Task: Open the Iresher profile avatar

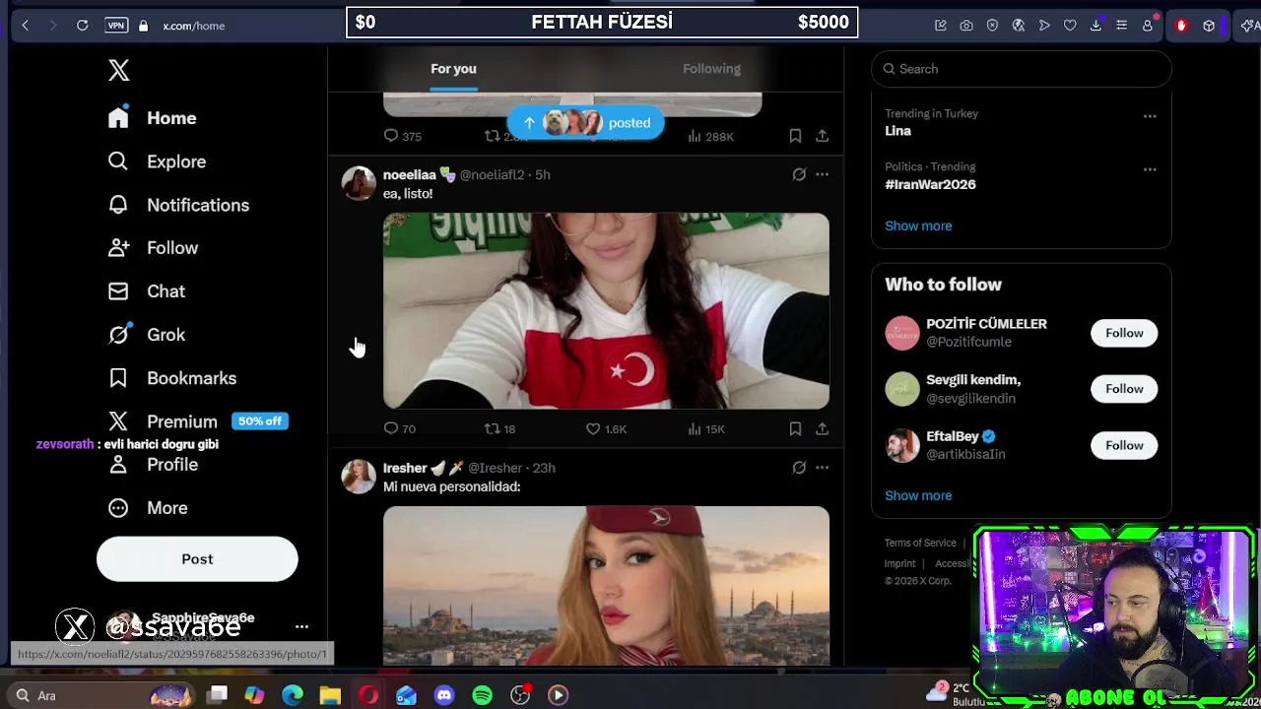Action: pos(359,477)
